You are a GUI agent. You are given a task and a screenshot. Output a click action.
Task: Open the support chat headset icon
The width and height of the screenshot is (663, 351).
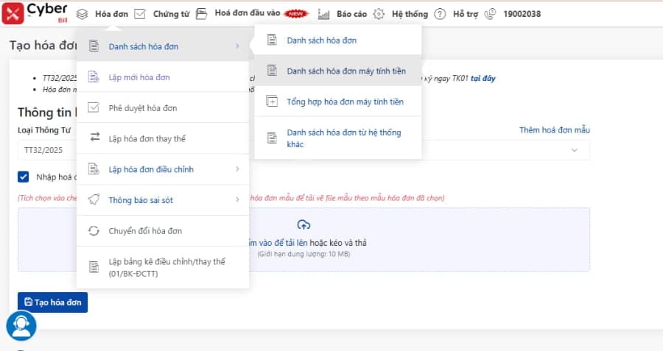pyautogui.click(x=21, y=326)
